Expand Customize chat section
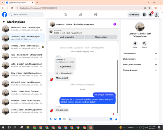 click(x=140, y=53)
